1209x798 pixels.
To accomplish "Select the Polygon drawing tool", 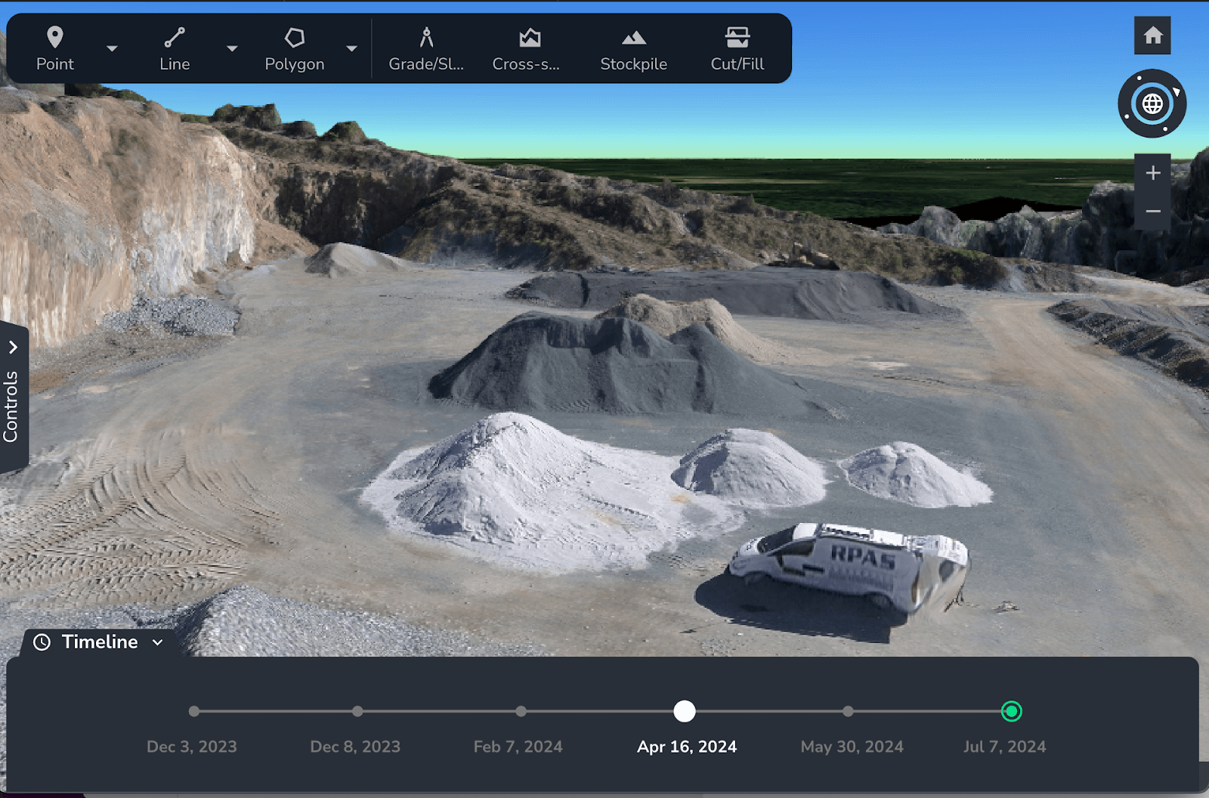I will coord(294,48).
